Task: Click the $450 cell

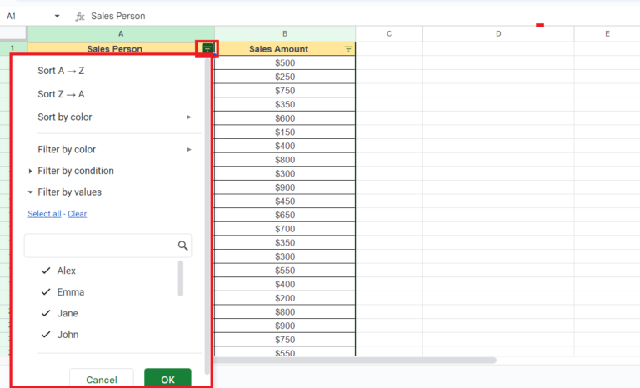Action: (x=285, y=201)
